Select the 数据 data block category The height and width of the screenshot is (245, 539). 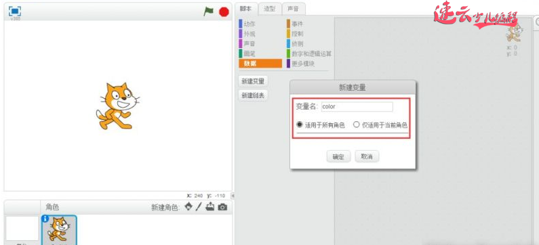point(260,64)
